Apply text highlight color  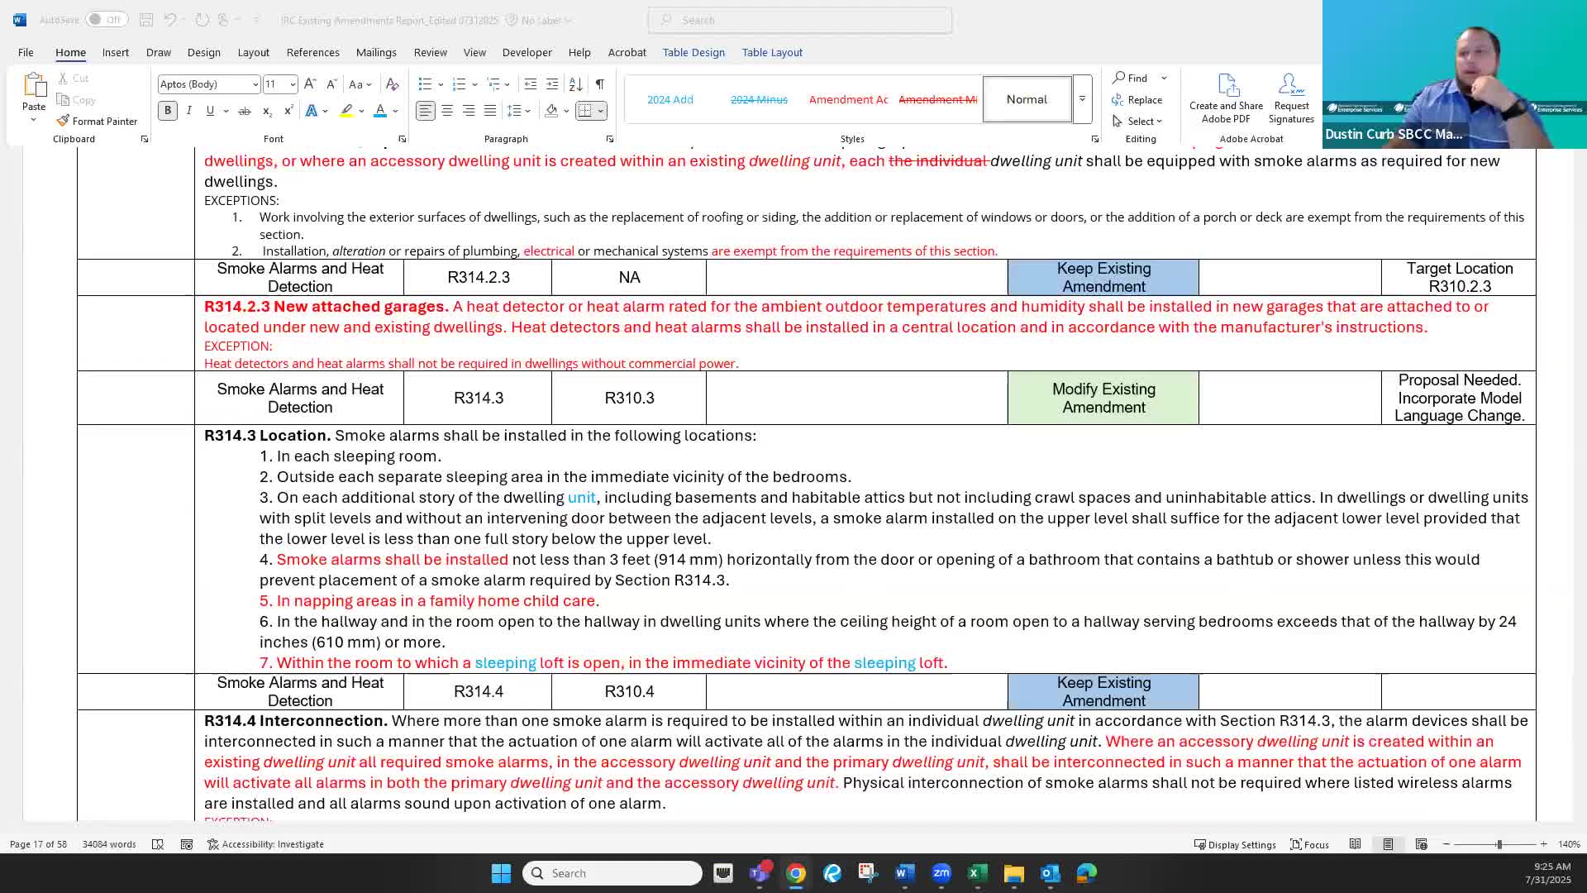point(346,110)
